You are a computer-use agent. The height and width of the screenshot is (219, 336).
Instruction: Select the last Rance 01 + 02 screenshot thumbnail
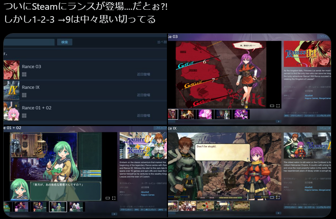[77, 206]
